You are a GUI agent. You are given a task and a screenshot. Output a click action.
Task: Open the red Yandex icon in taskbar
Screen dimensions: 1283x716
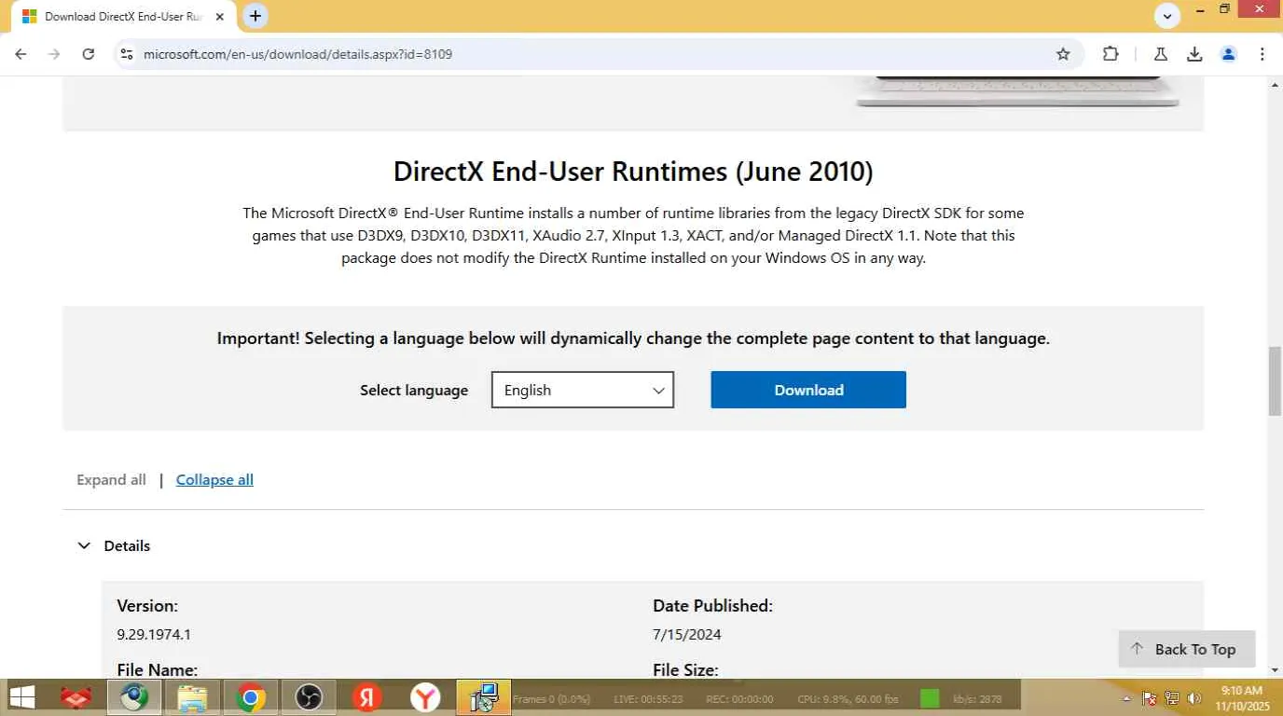[x=366, y=697]
